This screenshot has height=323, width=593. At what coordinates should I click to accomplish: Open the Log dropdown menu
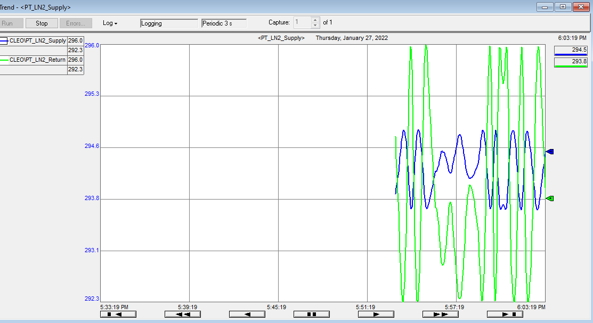pos(110,23)
